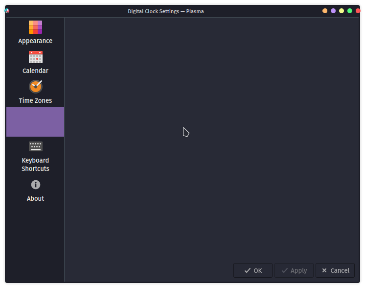Click the yellow title bar minimize button
This screenshot has height=288, width=365.
click(342, 11)
